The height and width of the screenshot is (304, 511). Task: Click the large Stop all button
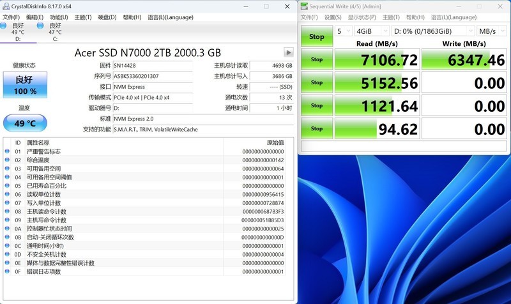coord(317,36)
